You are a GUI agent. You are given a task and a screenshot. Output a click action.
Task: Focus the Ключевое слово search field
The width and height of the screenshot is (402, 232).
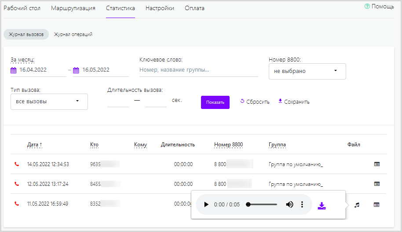click(x=198, y=70)
